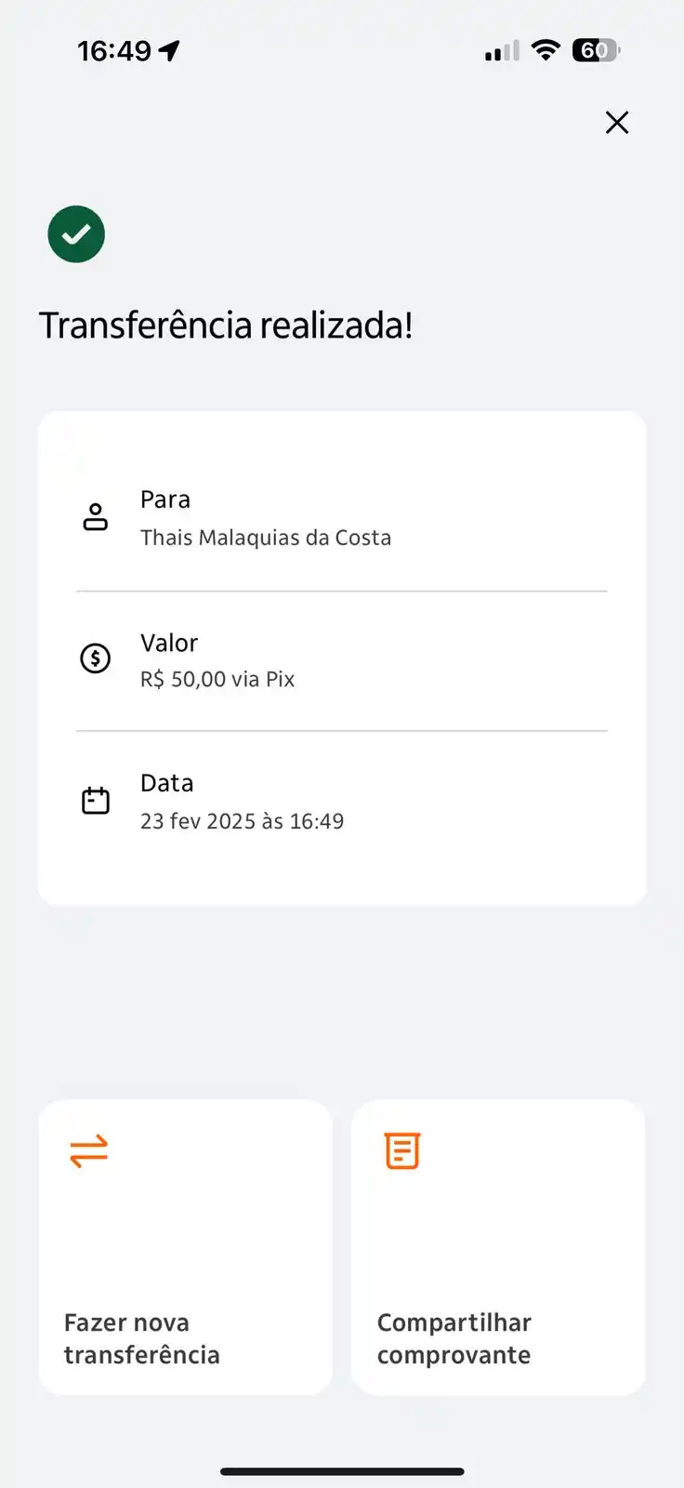Image resolution: width=684 pixels, height=1488 pixels.
Task: Tap the calendar icon beside Data
Action: pos(96,800)
